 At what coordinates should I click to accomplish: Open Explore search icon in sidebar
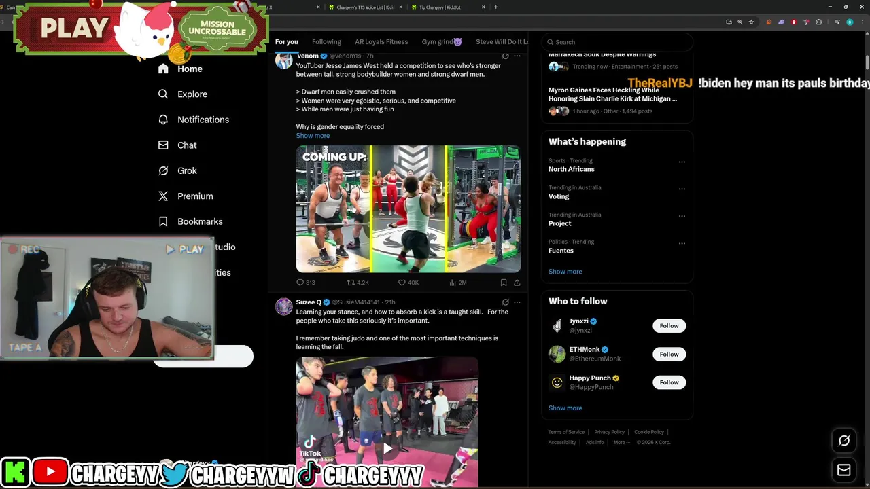[x=163, y=94]
